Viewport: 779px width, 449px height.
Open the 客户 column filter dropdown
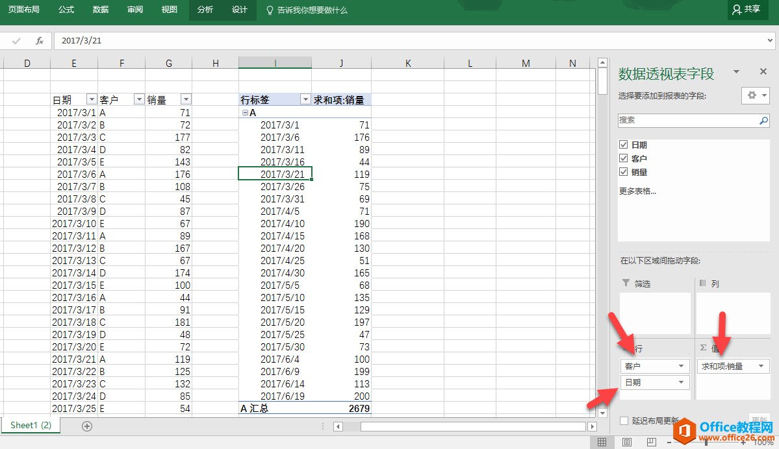click(x=139, y=100)
